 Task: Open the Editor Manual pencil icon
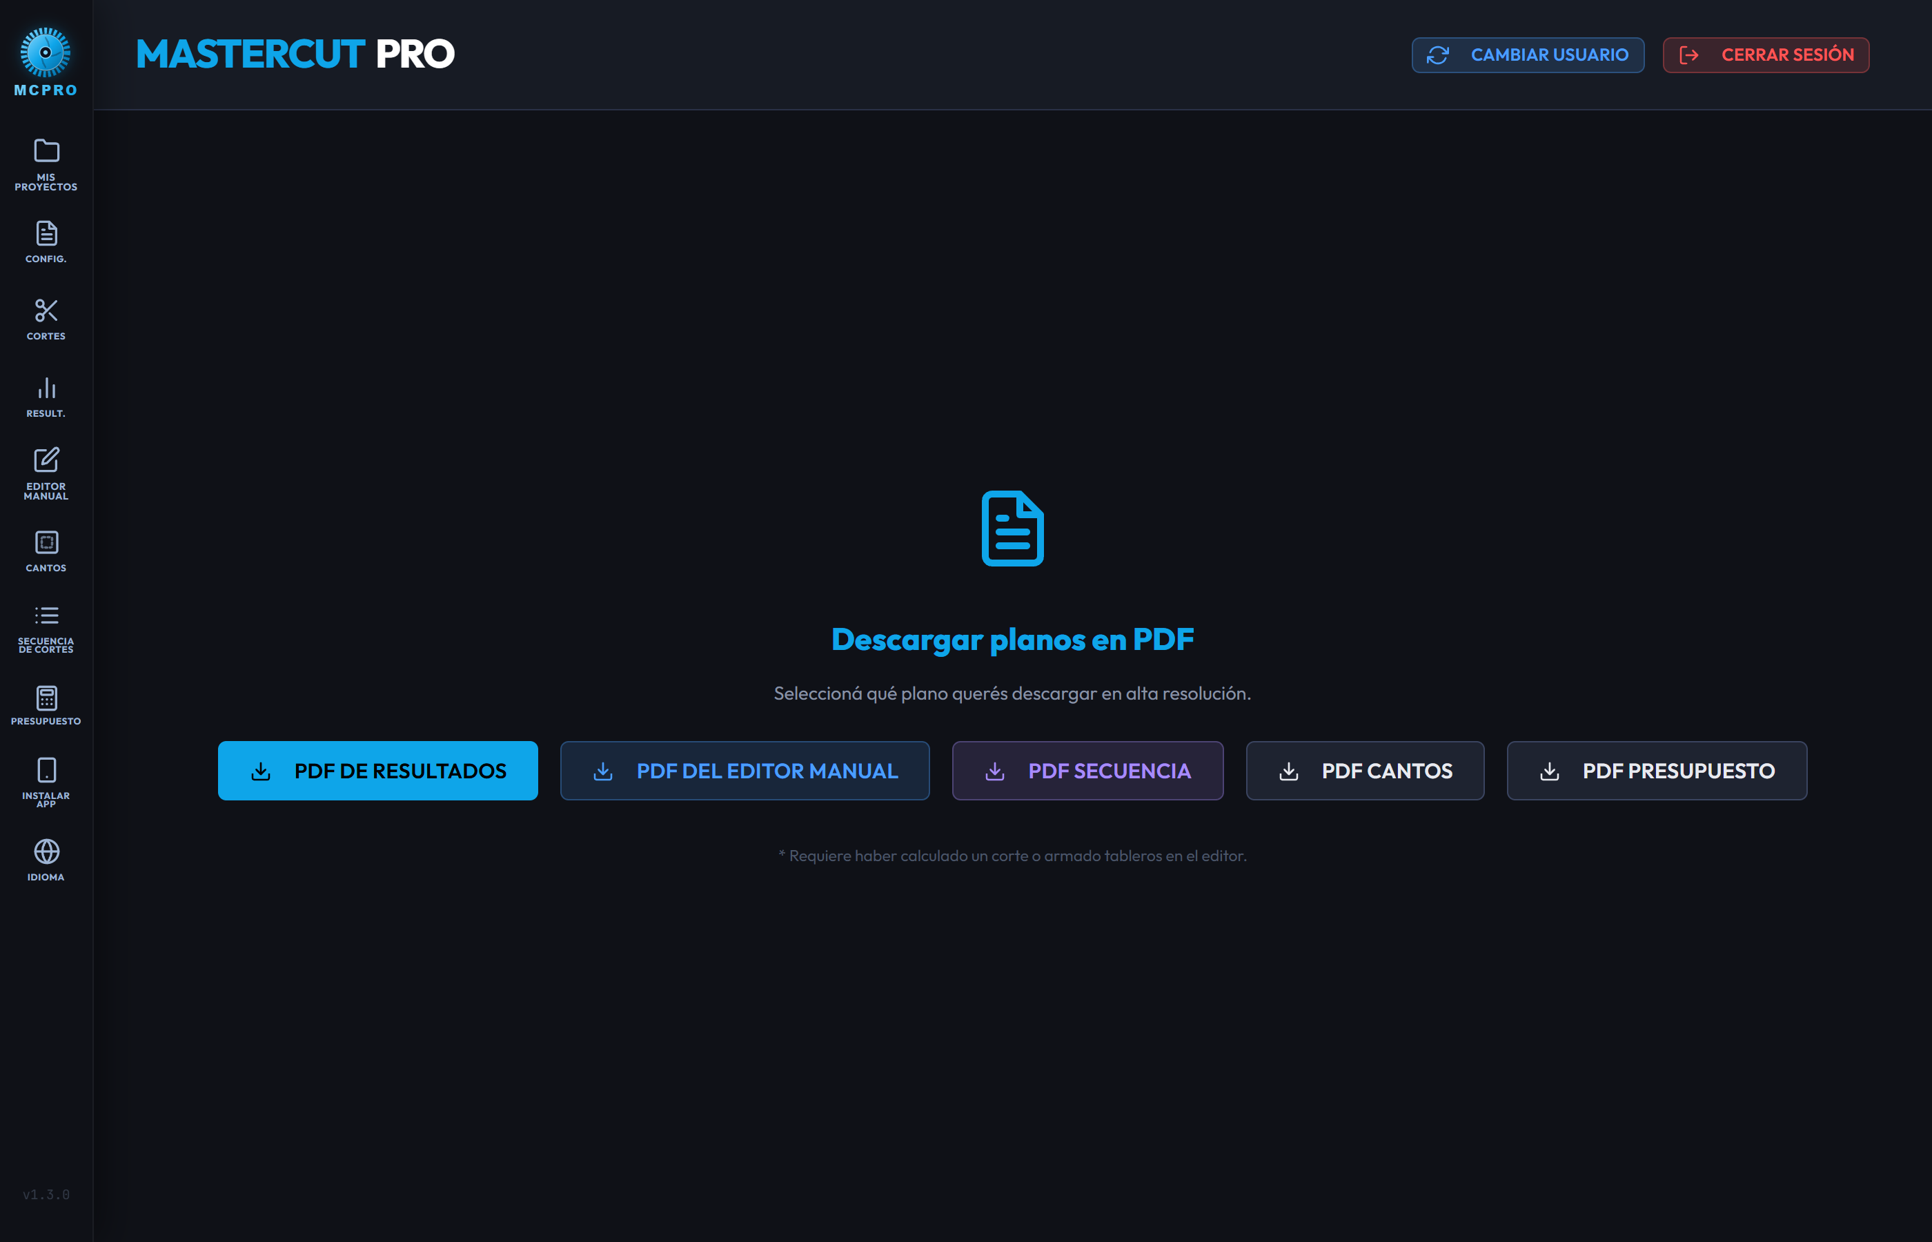[x=46, y=460]
